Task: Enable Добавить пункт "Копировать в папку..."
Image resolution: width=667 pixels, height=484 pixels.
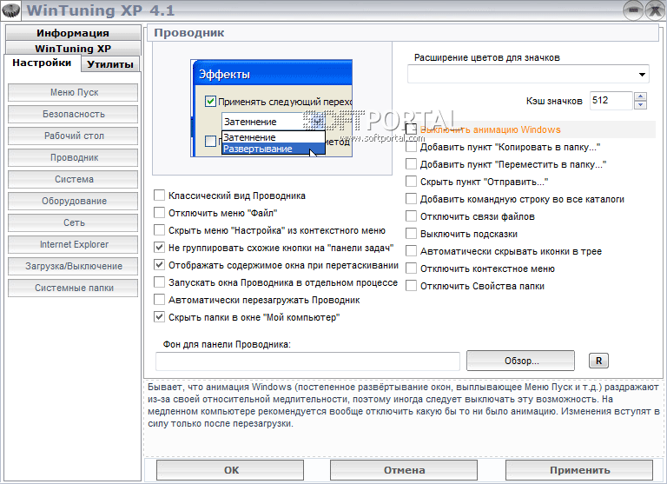Action: tap(411, 147)
